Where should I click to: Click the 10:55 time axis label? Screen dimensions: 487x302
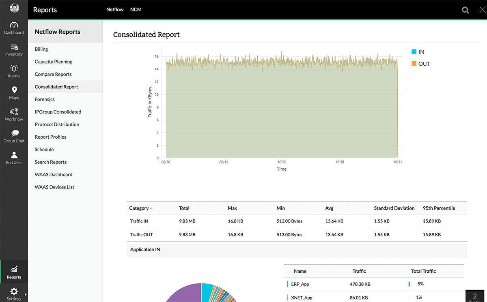tap(282, 162)
